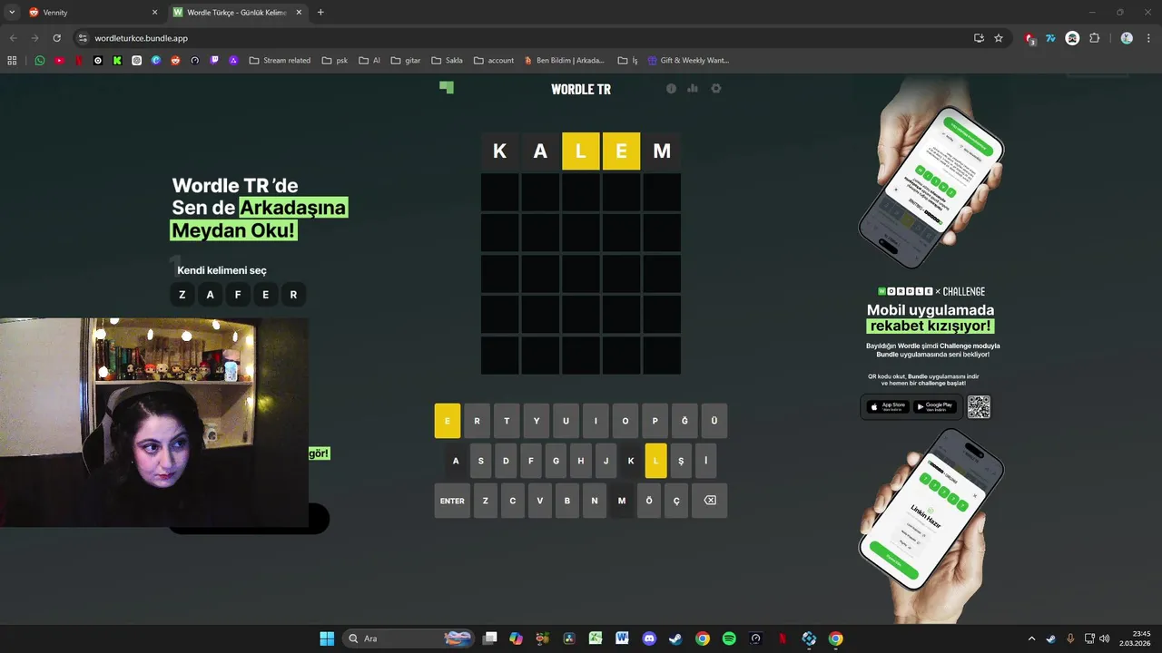The width and height of the screenshot is (1162, 653).
Task: Open Twitch bookmark icon
Action: [x=214, y=60]
